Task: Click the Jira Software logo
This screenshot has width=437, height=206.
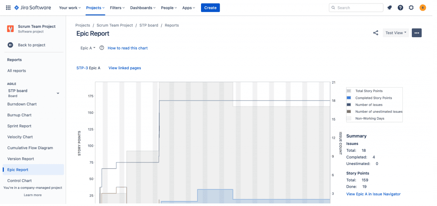Action: (x=32, y=8)
